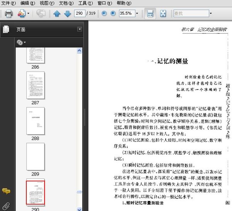232x211 pixels.
Task: Click the page number field showing 290
Action: tap(80, 13)
